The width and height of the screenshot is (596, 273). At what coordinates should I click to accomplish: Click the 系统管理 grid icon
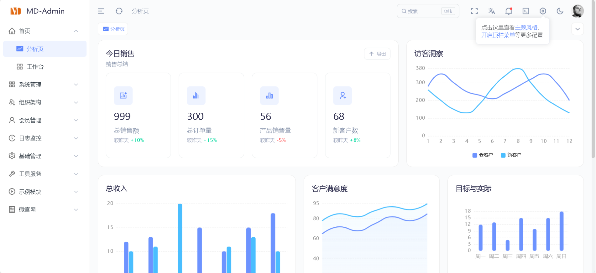[x=12, y=85]
